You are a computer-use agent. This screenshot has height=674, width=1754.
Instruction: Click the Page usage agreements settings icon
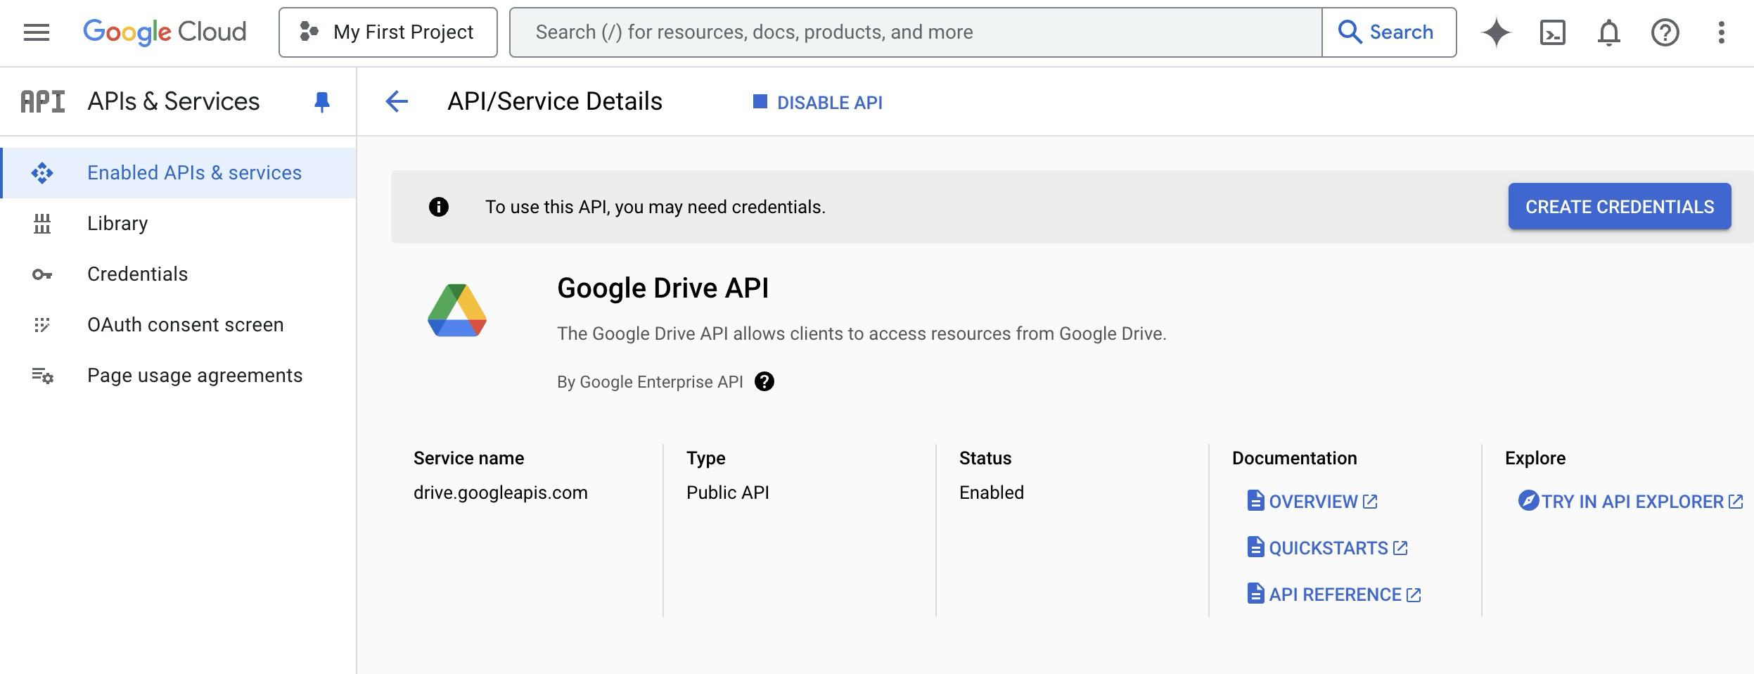42,376
